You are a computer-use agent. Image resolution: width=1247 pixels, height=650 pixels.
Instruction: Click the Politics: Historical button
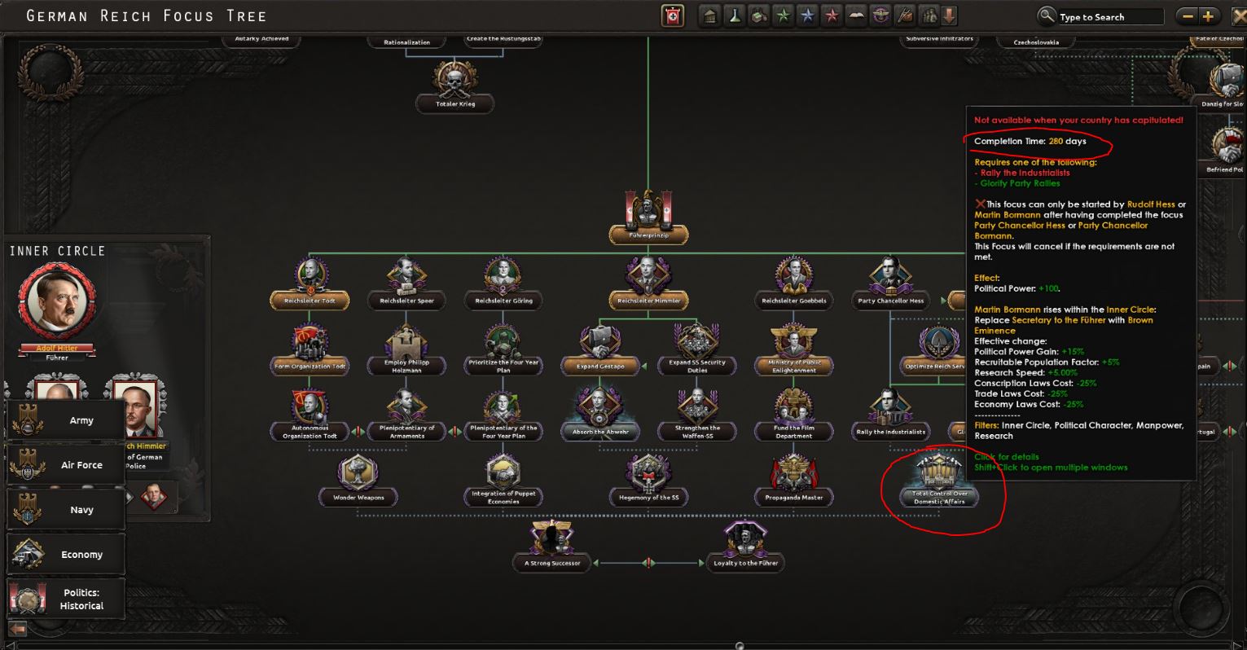(x=66, y=599)
